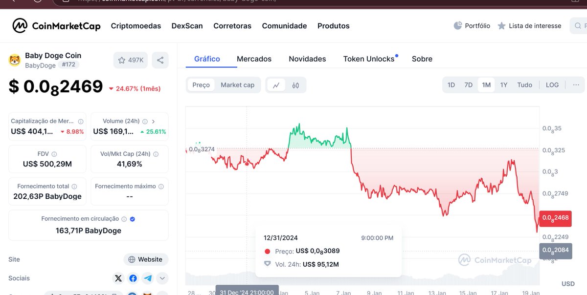Image resolution: width=587 pixels, height=295 pixels.
Task: Select the Preço chart mode
Action: tap(201, 85)
